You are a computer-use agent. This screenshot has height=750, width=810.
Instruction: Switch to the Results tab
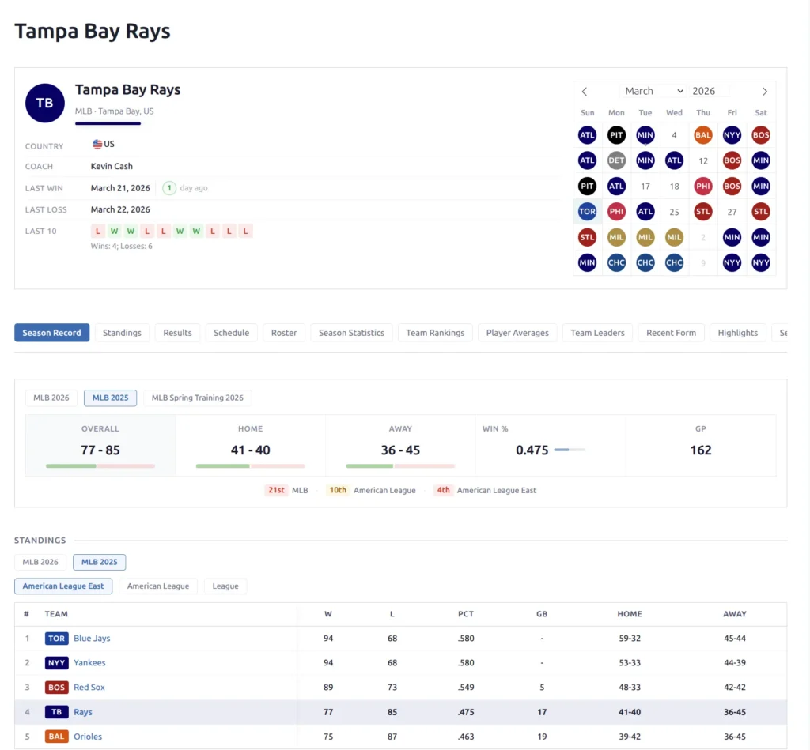[178, 333]
